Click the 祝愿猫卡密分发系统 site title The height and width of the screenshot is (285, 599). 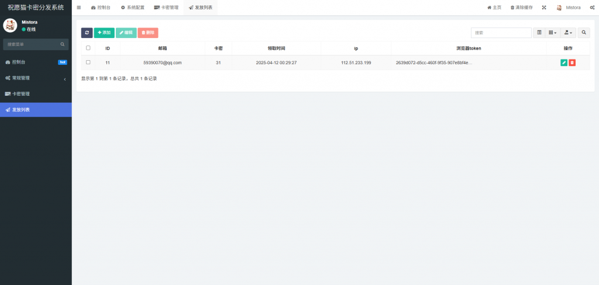(36, 8)
